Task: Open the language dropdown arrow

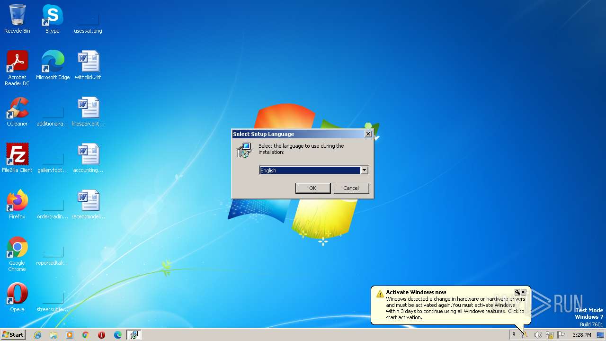Action: [364, 170]
